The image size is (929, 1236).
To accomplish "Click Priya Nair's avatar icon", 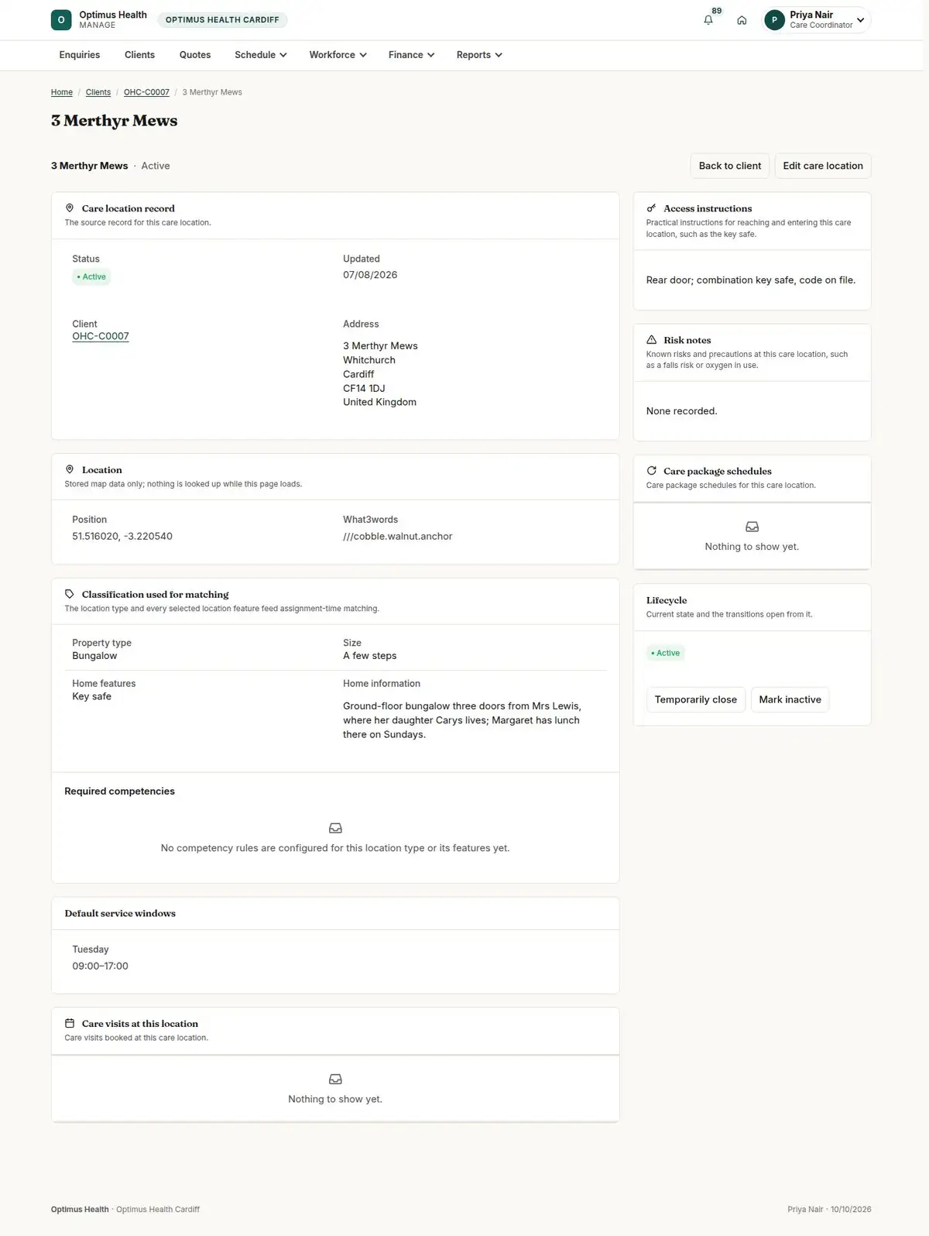I will pyautogui.click(x=774, y=20).
